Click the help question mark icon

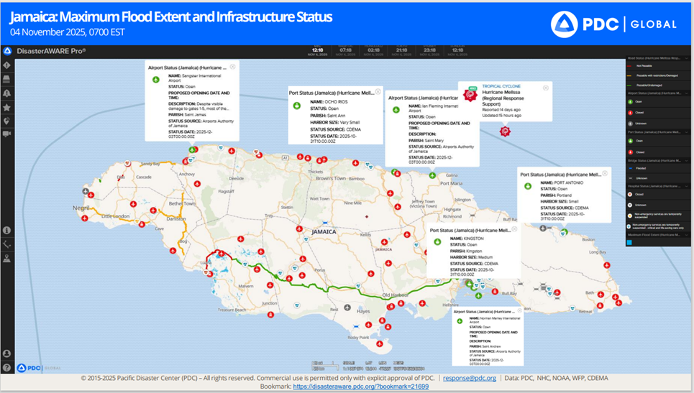[x=7, y=368]
